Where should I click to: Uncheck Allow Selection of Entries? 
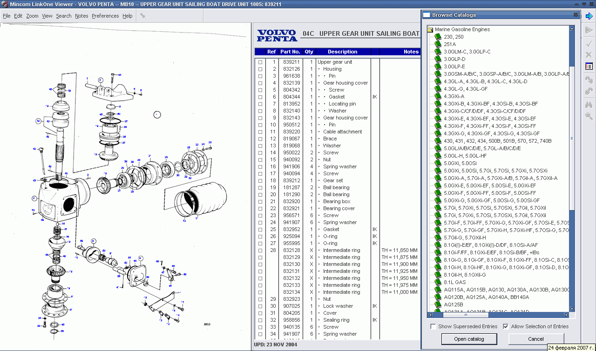coord(506,326)
